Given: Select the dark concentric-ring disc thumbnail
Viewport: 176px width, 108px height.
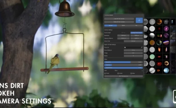Looking at the screenshot, I should 146,71.
